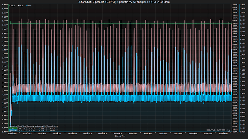The width and height of the screenshot is (248, 139).
Task: Click the 0.4823 capacity value cell
Action: pyautogui.click(x=32, y=128)
